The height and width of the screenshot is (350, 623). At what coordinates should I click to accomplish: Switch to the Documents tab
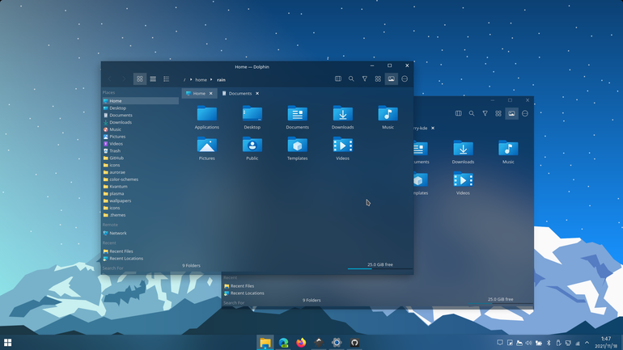click(x=240, y=94)
